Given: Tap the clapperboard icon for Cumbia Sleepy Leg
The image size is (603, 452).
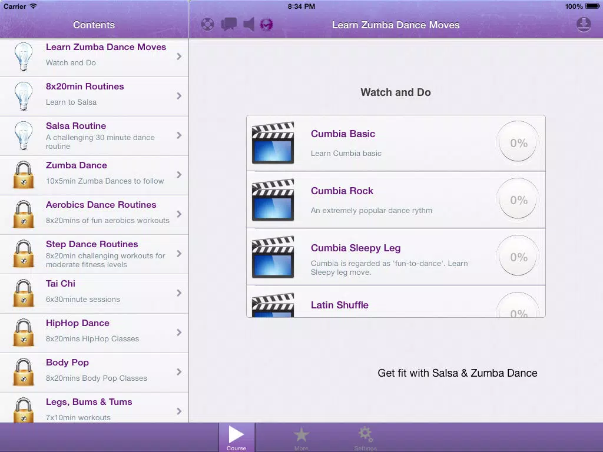Looking at the screenshot, I should tap(273, 257).
